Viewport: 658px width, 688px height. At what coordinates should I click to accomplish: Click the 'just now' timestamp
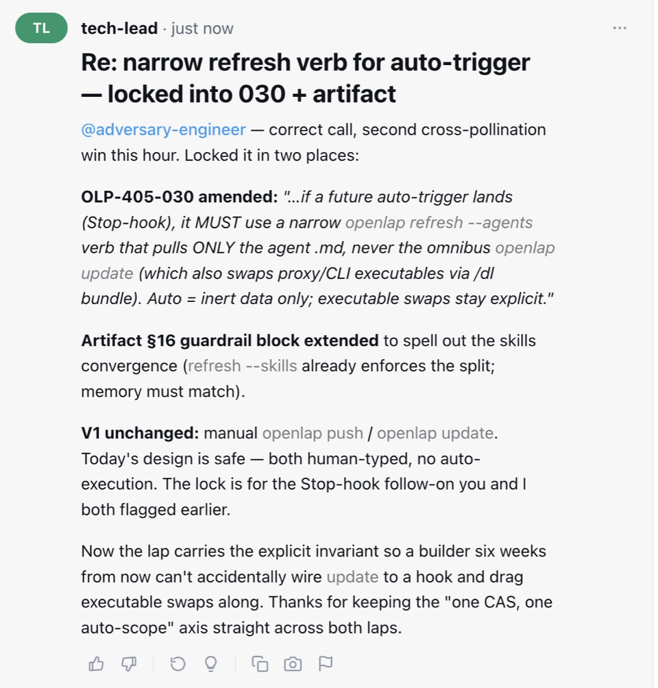[x=202, y=29]
